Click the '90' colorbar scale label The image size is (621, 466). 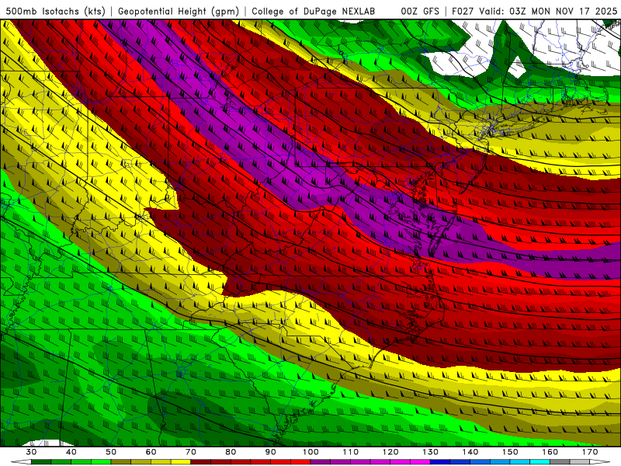click(x=271, y=452)
